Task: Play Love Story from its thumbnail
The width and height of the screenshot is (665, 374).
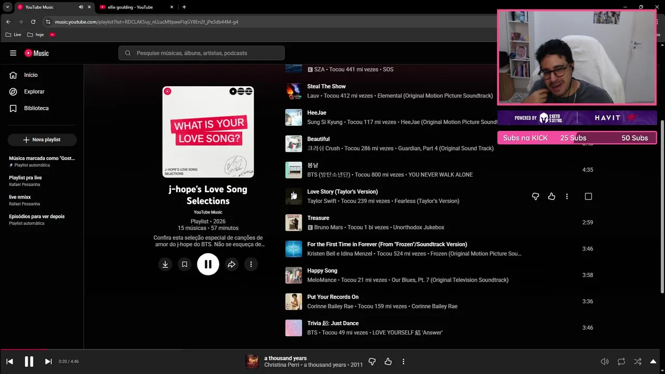Action: (294, 196)
